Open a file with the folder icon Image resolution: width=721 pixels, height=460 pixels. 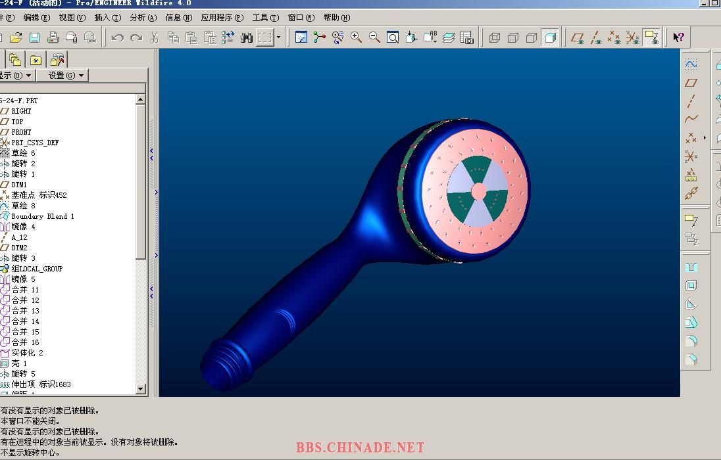(x=16, y=37)
